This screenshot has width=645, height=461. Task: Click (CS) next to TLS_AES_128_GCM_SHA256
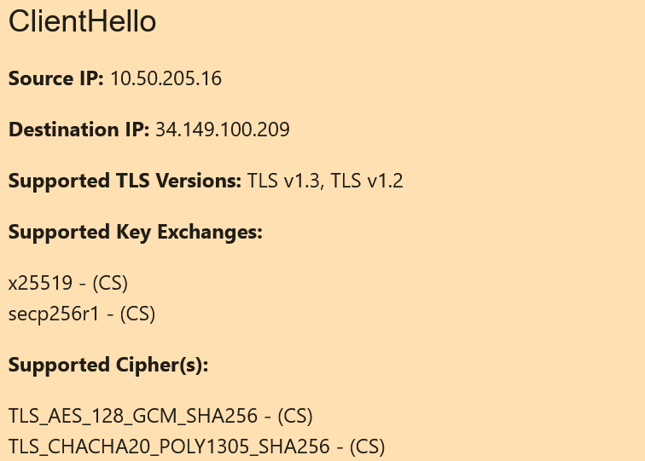point(295,416)
